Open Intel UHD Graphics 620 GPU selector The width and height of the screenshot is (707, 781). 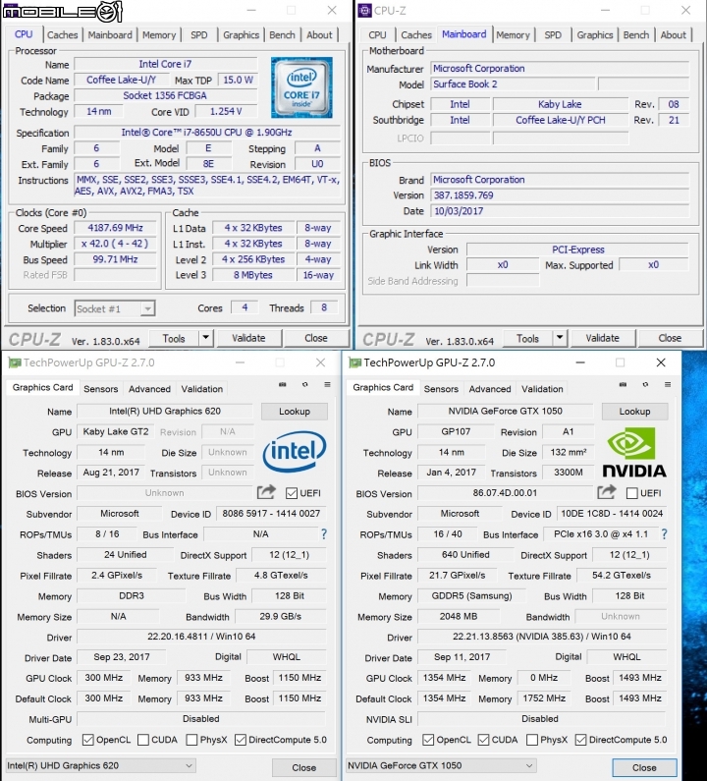pos(100,765)
